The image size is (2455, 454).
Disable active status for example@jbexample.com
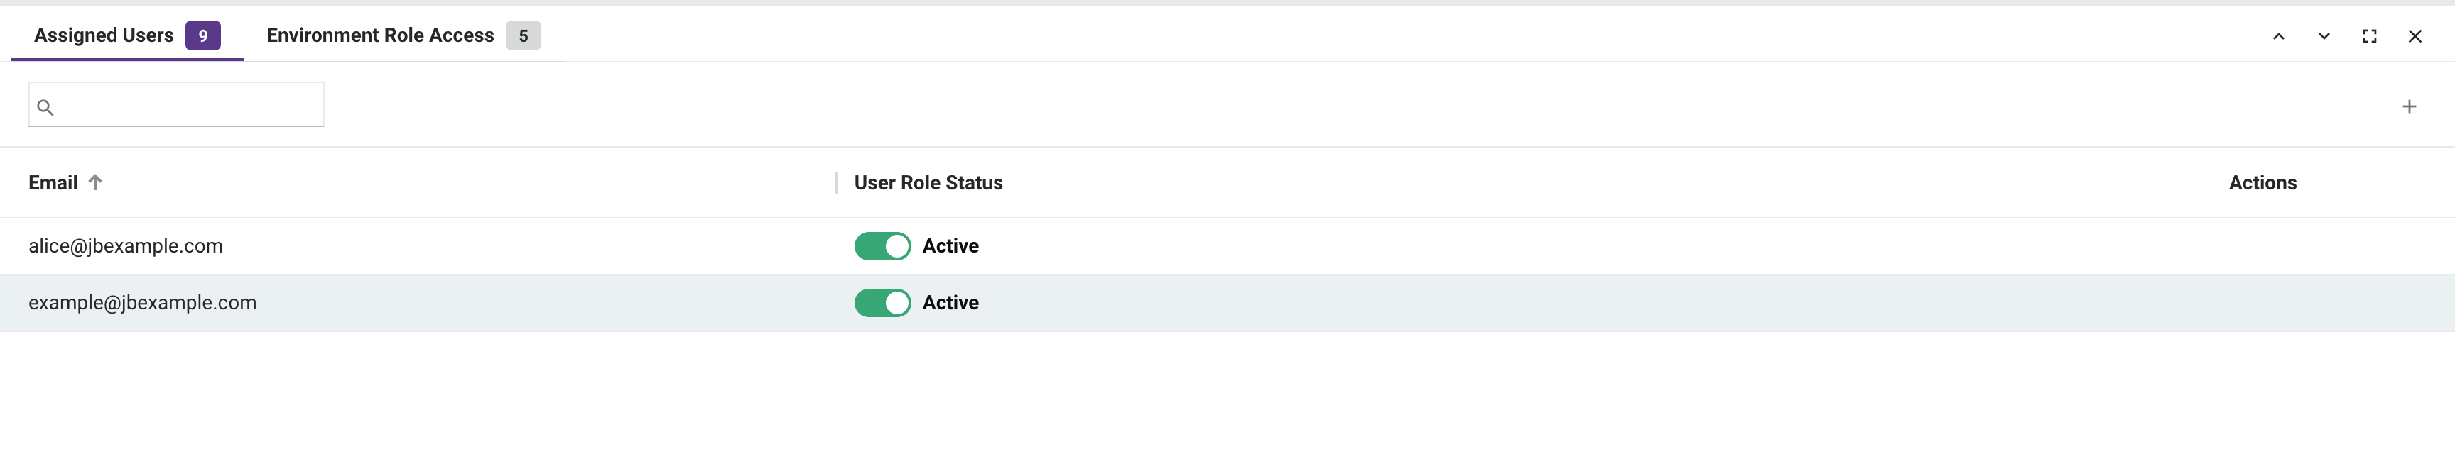point(882,303)
